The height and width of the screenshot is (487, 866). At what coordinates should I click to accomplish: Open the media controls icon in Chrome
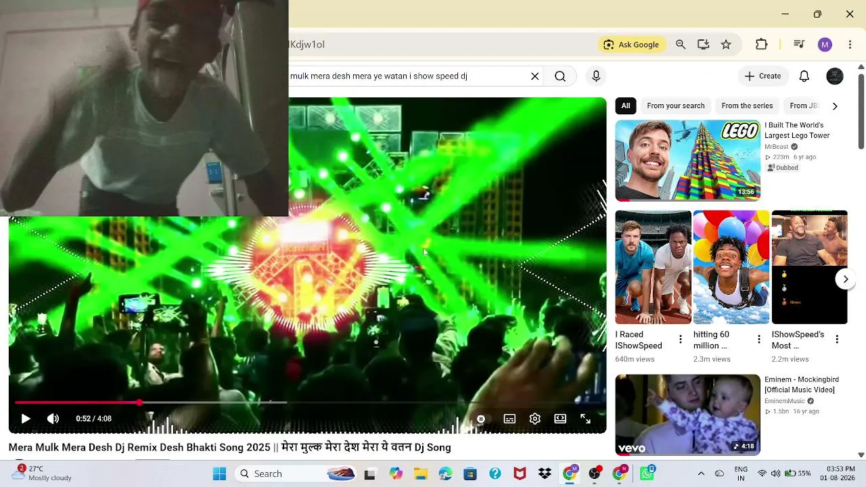tap(799, 45)
